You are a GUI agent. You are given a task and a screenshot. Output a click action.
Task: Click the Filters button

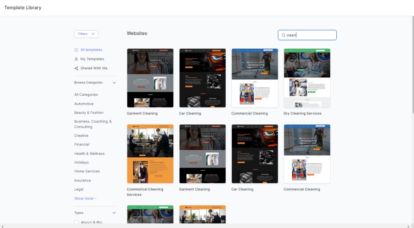(86, 34)
